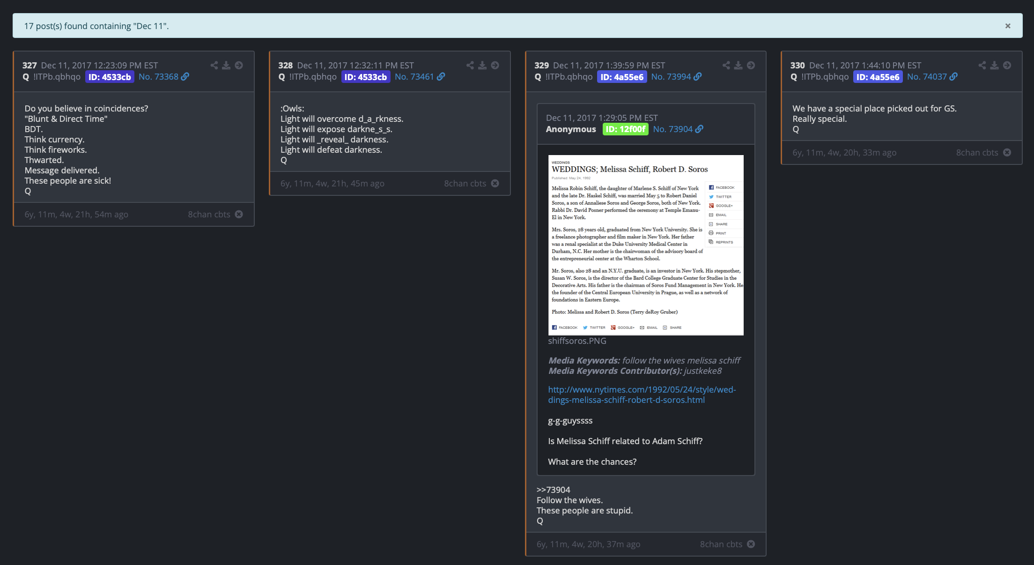Viewport: 1034px width, 565px height.
Task: Click the Media Keywords line
Action: pos(644,360)
